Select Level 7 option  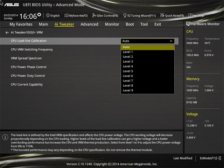pyautogui.click(x=148, y=81)
